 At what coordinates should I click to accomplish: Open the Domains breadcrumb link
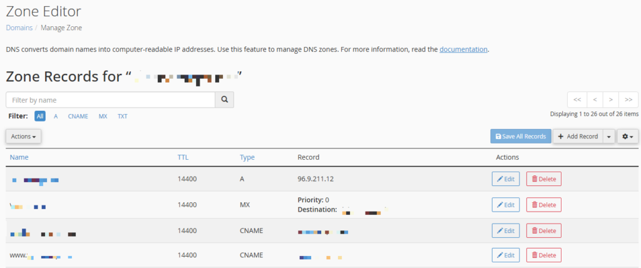(19, 28)
